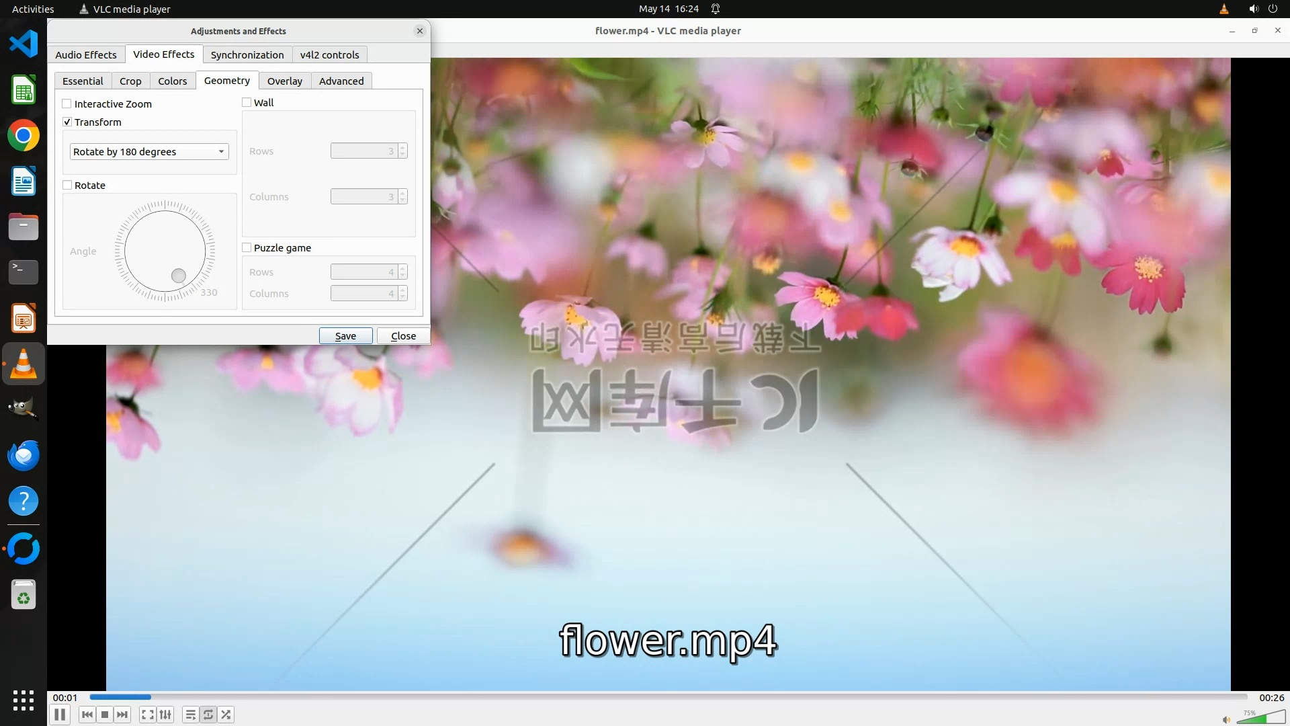Open the Synchronization tab
The width and height of the screenshot is (1290, 726).
click(247, 54)
